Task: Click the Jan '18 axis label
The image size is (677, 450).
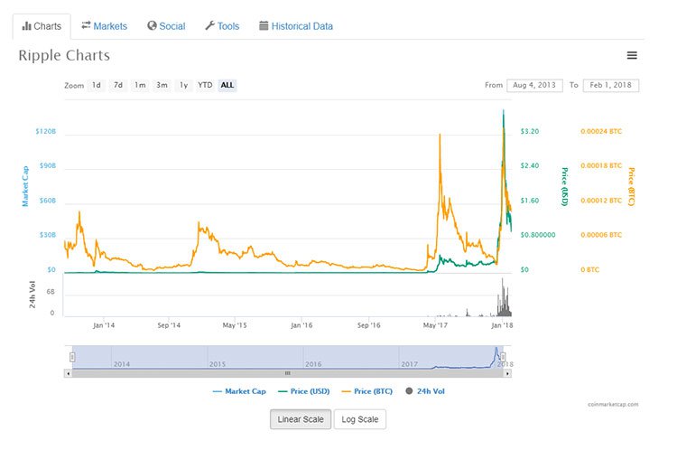Action: pyautogui.click(x=502, y=325)
